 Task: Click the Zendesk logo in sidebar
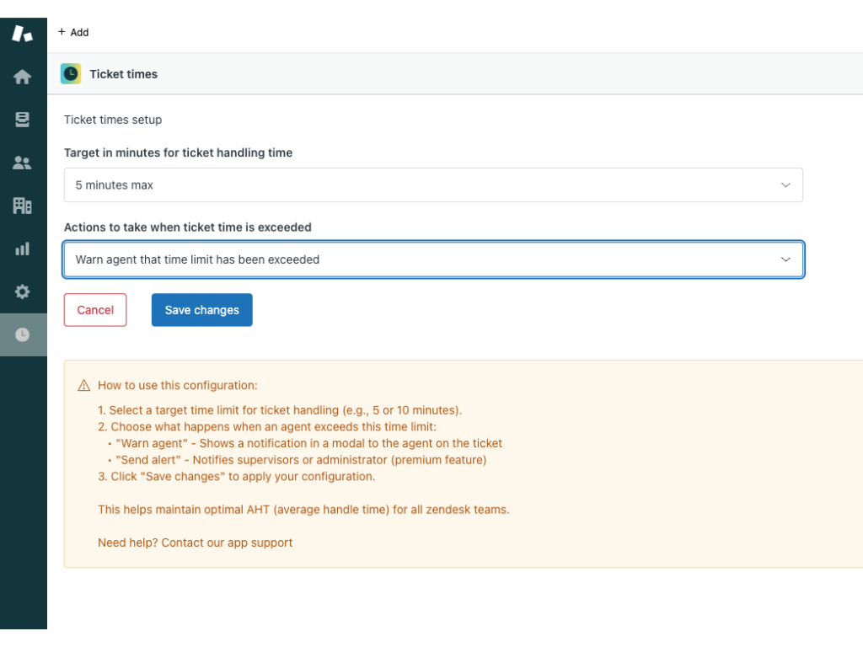point(23,34)
